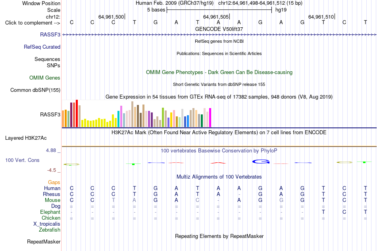Click the gap dash in the Rhesus row
Viewport: 377px width, 251px height.
pos(239,194)
